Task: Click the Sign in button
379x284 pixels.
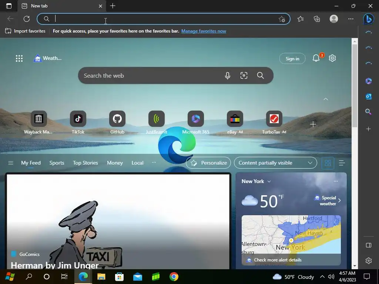Action: click(x=292, y=58)
